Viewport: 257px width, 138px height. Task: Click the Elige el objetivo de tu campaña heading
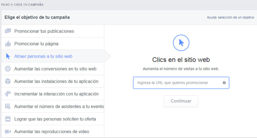click(x=37, y=17)
